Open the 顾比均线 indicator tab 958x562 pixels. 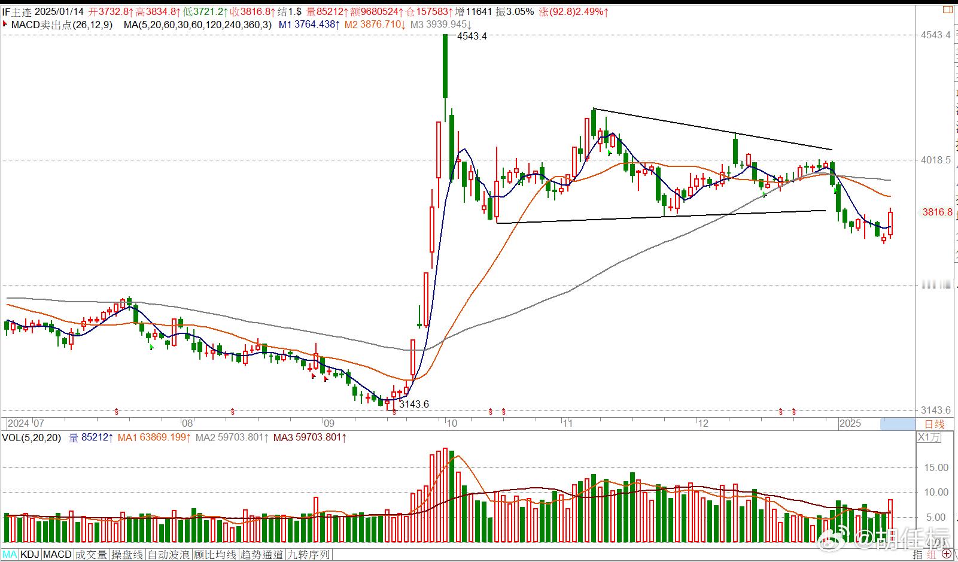click(x=215, y=555)
